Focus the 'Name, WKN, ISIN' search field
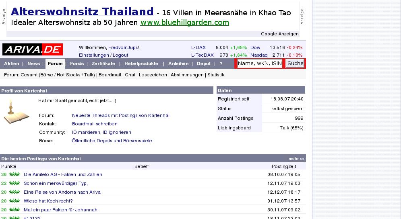The width and height of the screenshot is (401, 219). coord(260,63)
